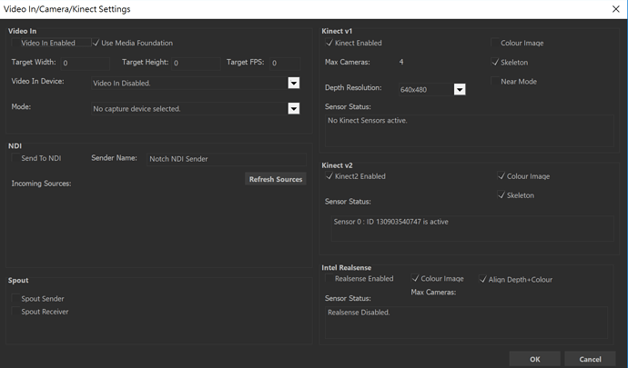Click Sensor 0 ID 130903540747 status text
Image resolution: width=628 pixels, height=368 pixels.
[x=390, y=222]
